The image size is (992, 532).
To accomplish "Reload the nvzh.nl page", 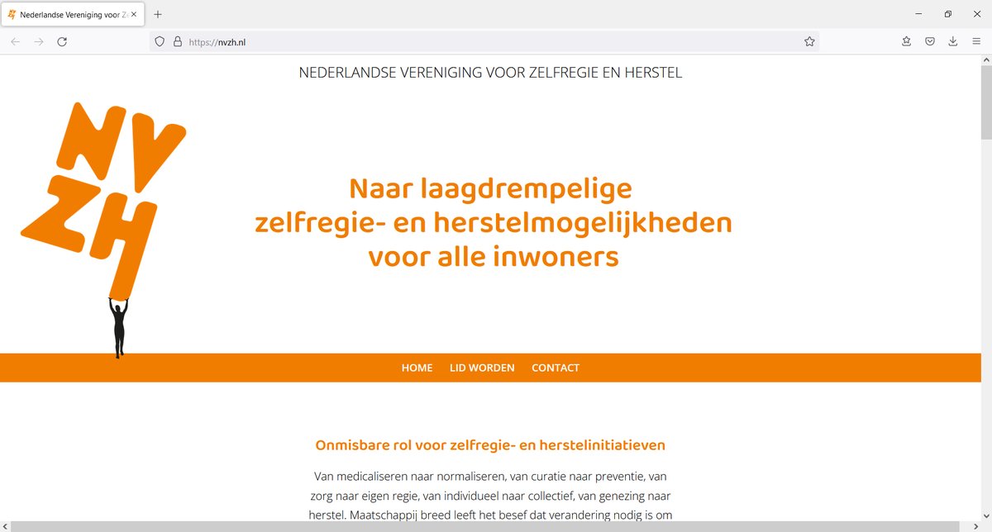I will (62, 40).
